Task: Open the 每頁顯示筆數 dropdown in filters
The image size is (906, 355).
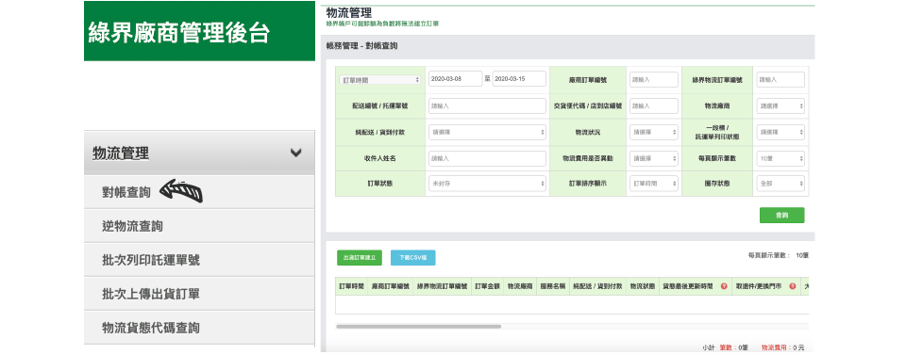Action: point(780,158)
